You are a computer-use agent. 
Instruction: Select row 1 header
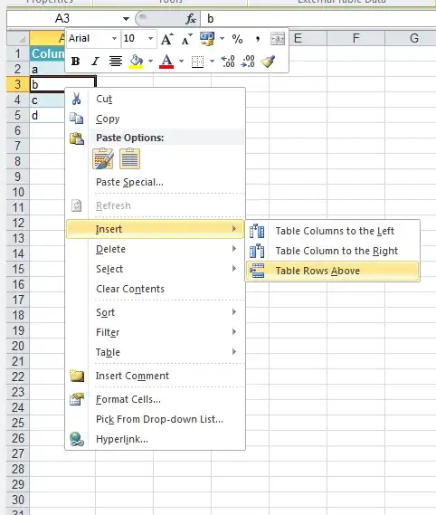[x=18, y=53]
